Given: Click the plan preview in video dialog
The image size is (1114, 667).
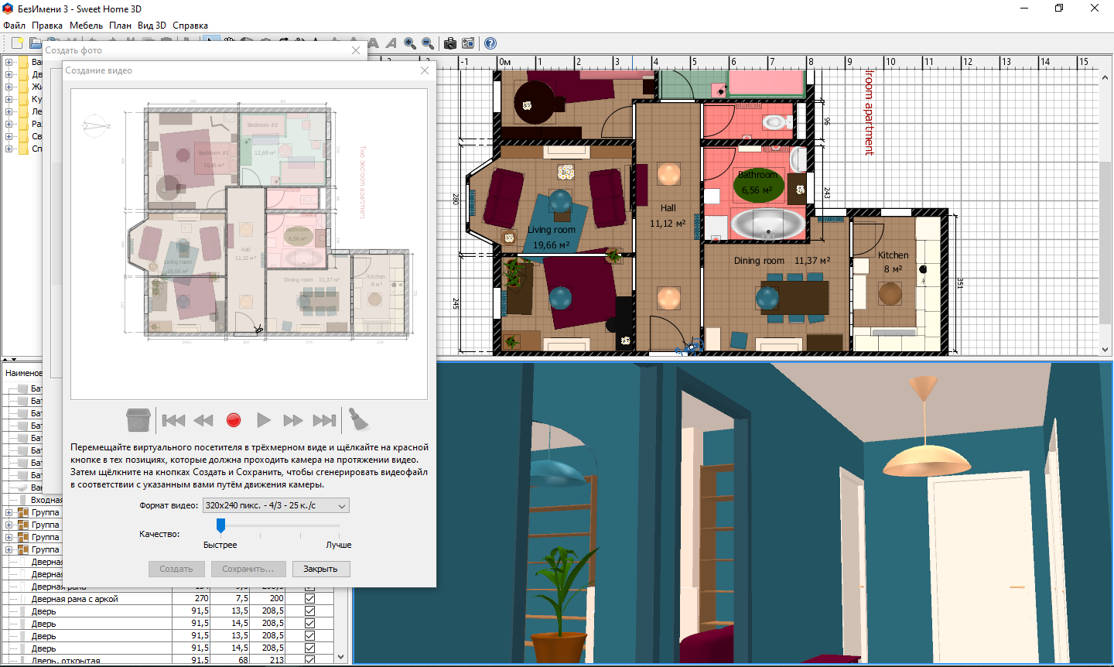Looking at the screenshot, I should (x=248, y=244).
